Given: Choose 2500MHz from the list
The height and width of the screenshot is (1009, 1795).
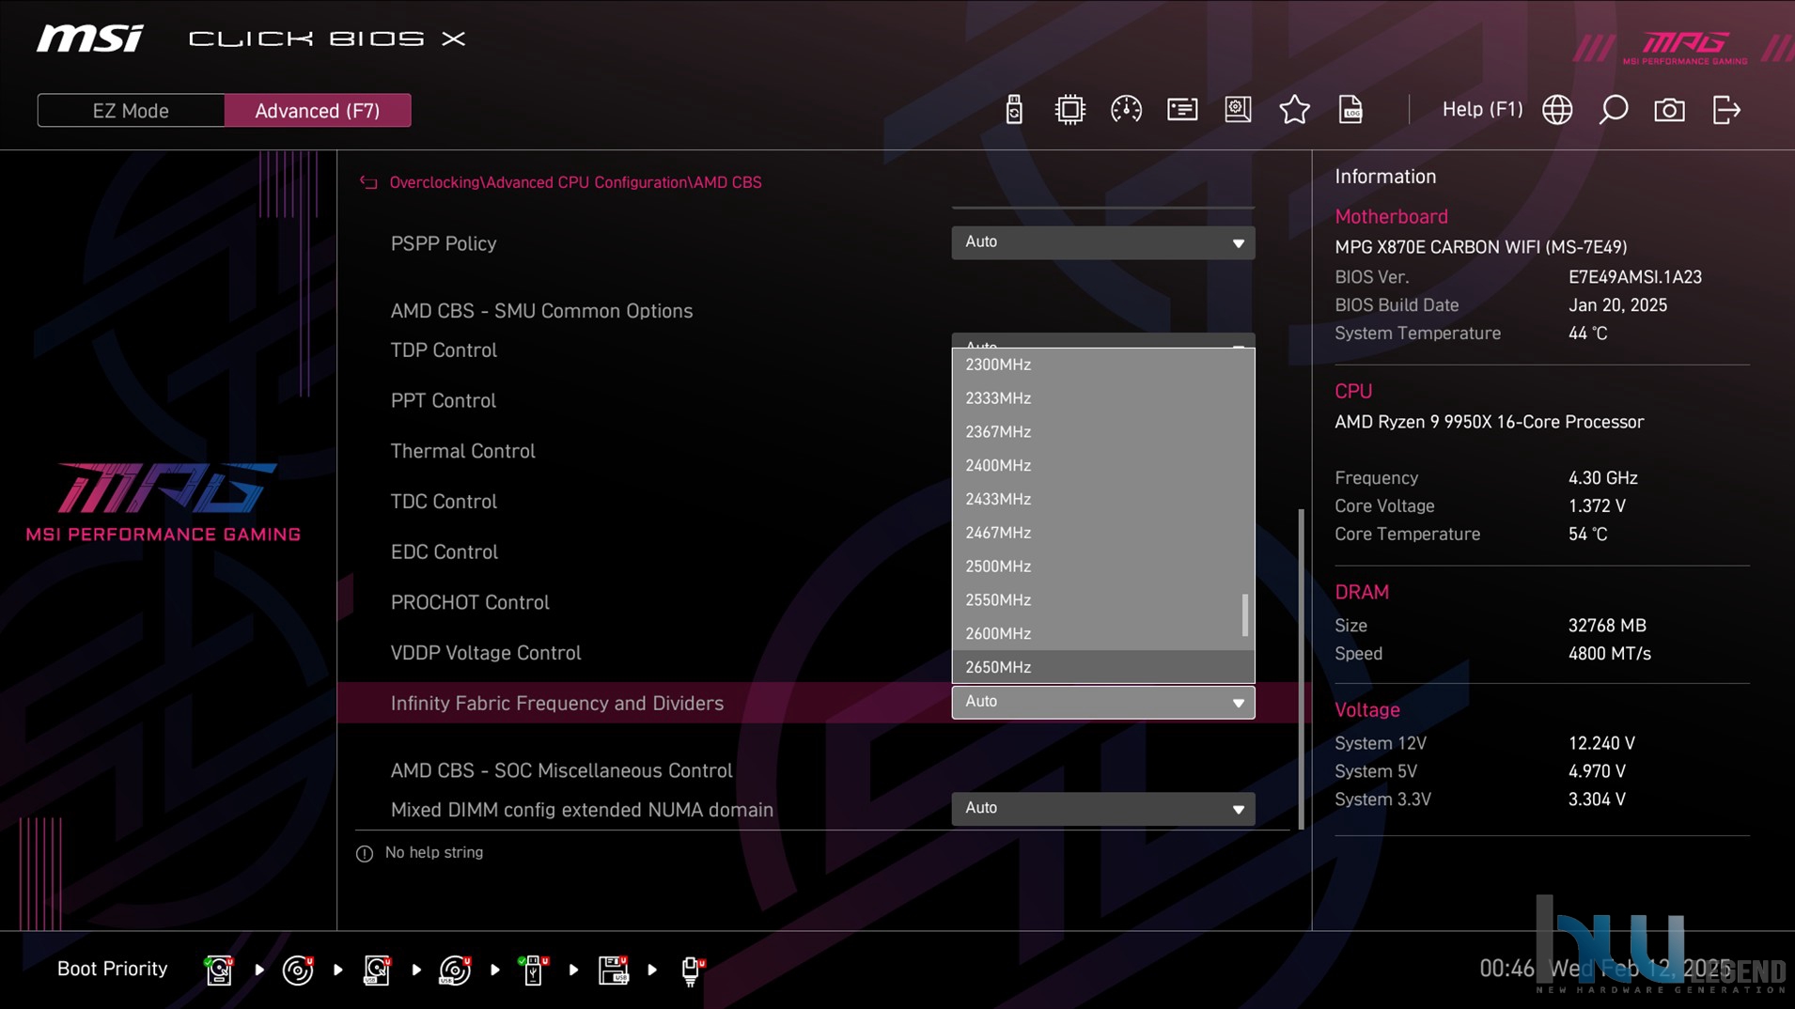Looking at the screenshot, I should coord(1102,567).
